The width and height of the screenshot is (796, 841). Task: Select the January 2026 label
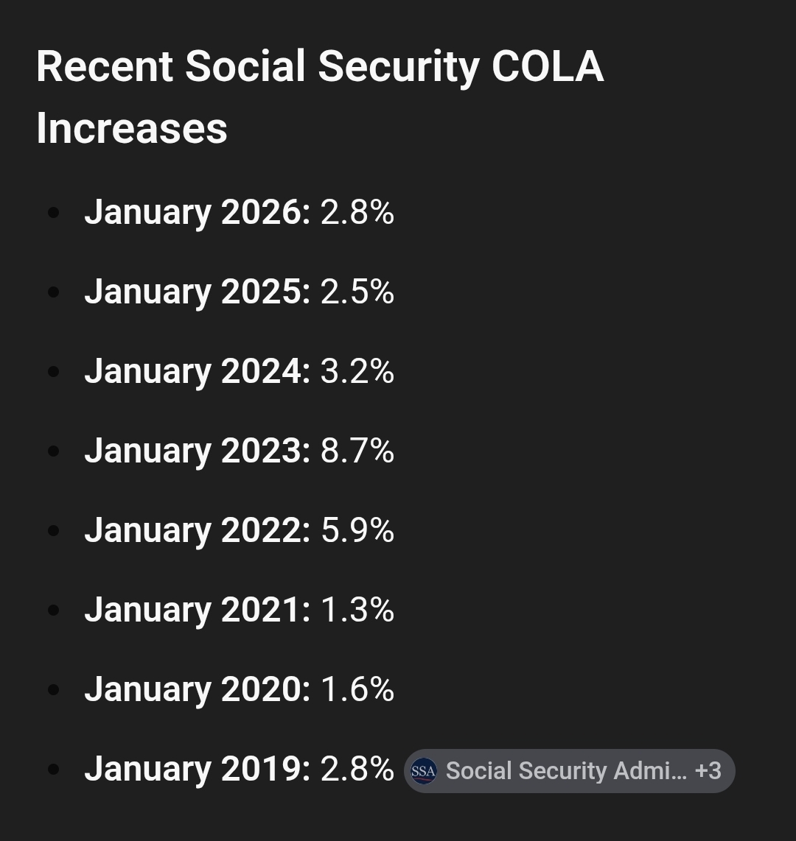197,212
